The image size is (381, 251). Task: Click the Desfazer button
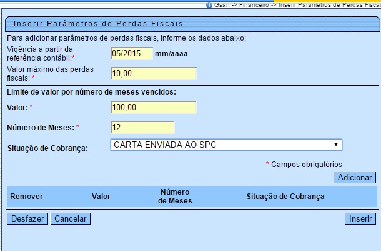tap(27, 219)
